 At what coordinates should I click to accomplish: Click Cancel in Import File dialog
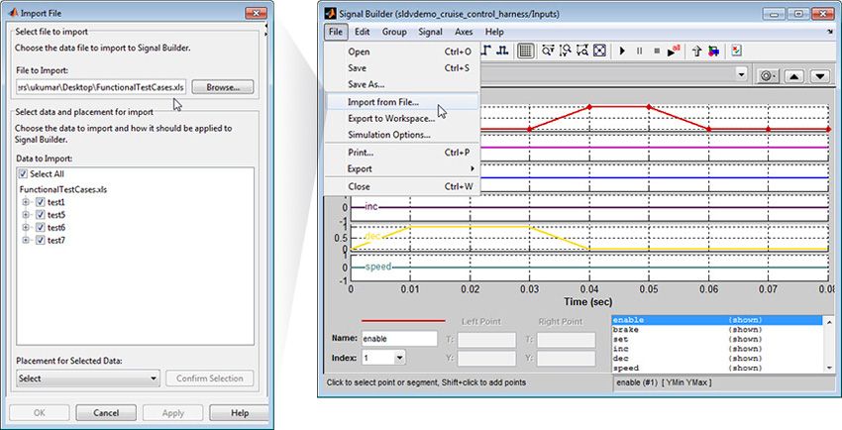point(106,412)
